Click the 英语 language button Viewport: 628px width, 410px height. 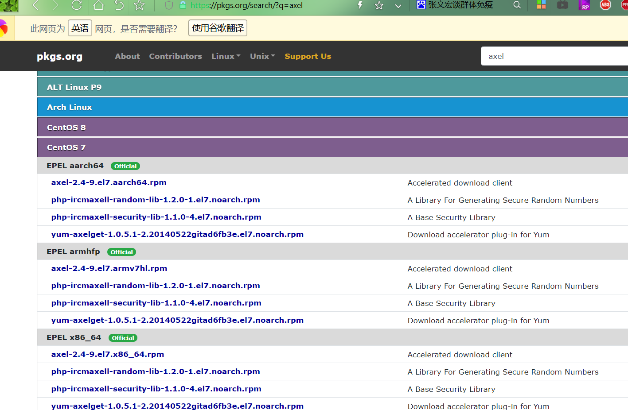point(80,28)
